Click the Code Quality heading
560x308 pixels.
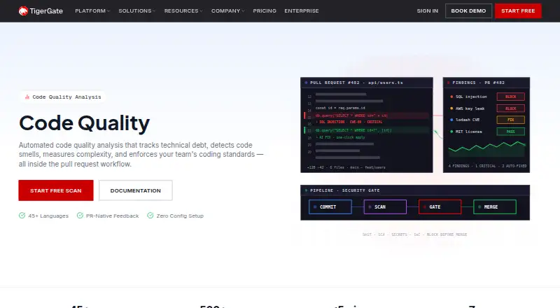[84, 123]
